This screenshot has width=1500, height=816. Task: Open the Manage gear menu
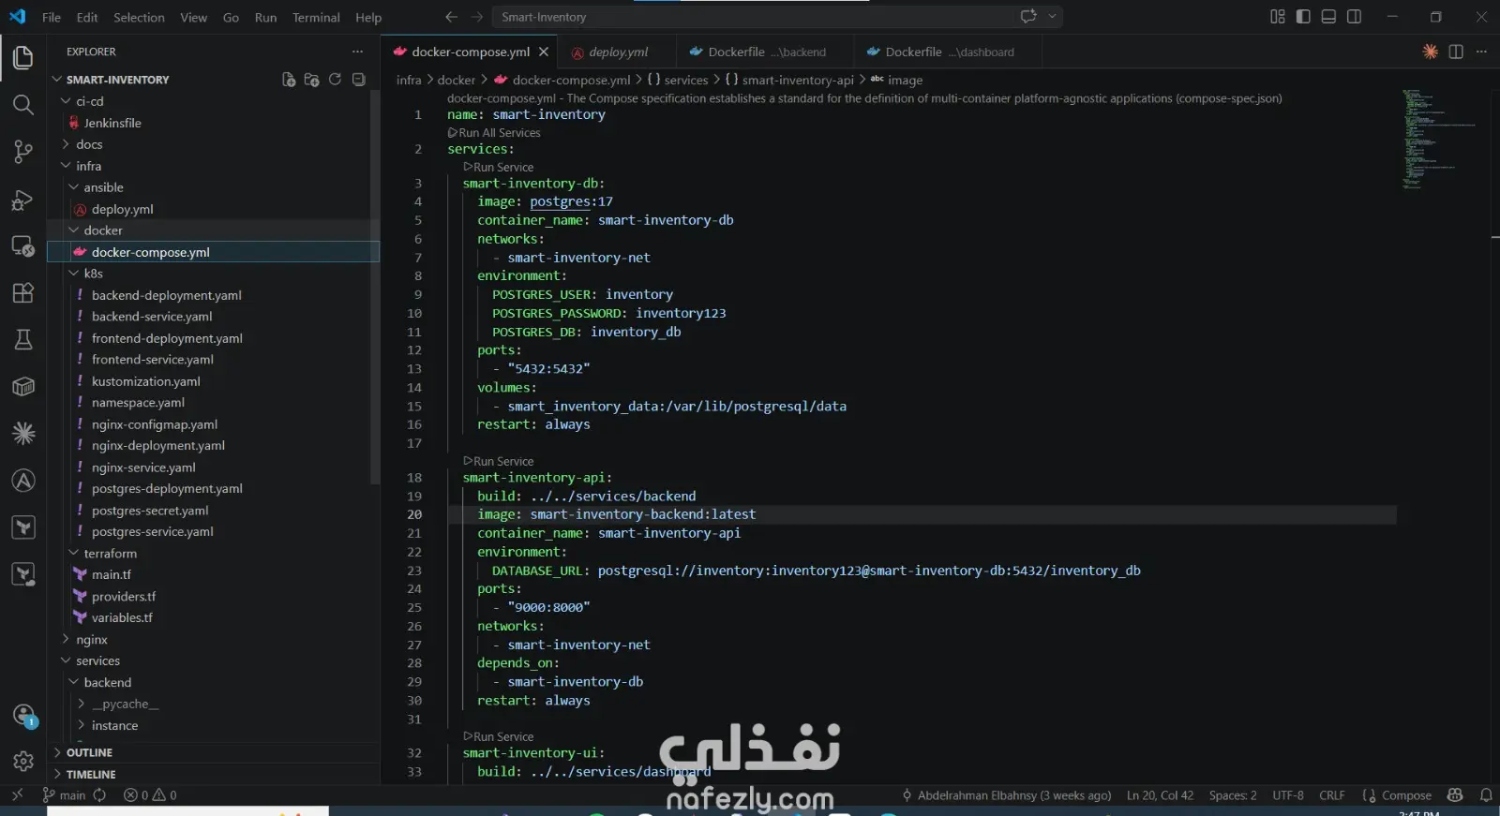click(23, 762)
